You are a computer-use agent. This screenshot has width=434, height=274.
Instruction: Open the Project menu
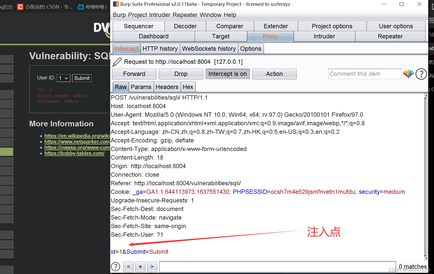pos(138,15)
